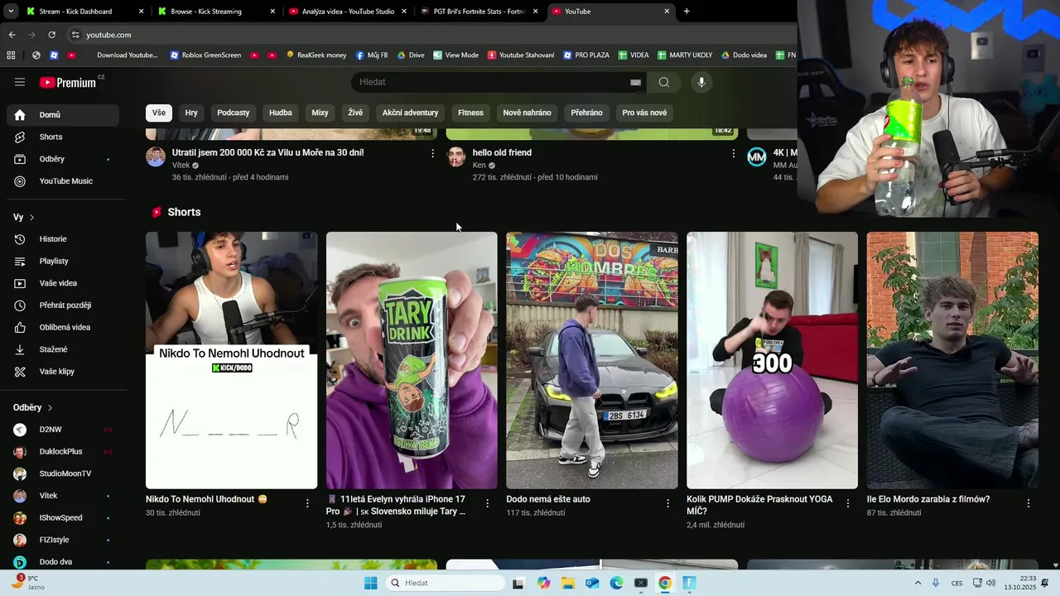Switch to Stream - Kick Dashboard tab
Image resolution: width=1060 pixels, height=596 pixels.
[84, 12]
